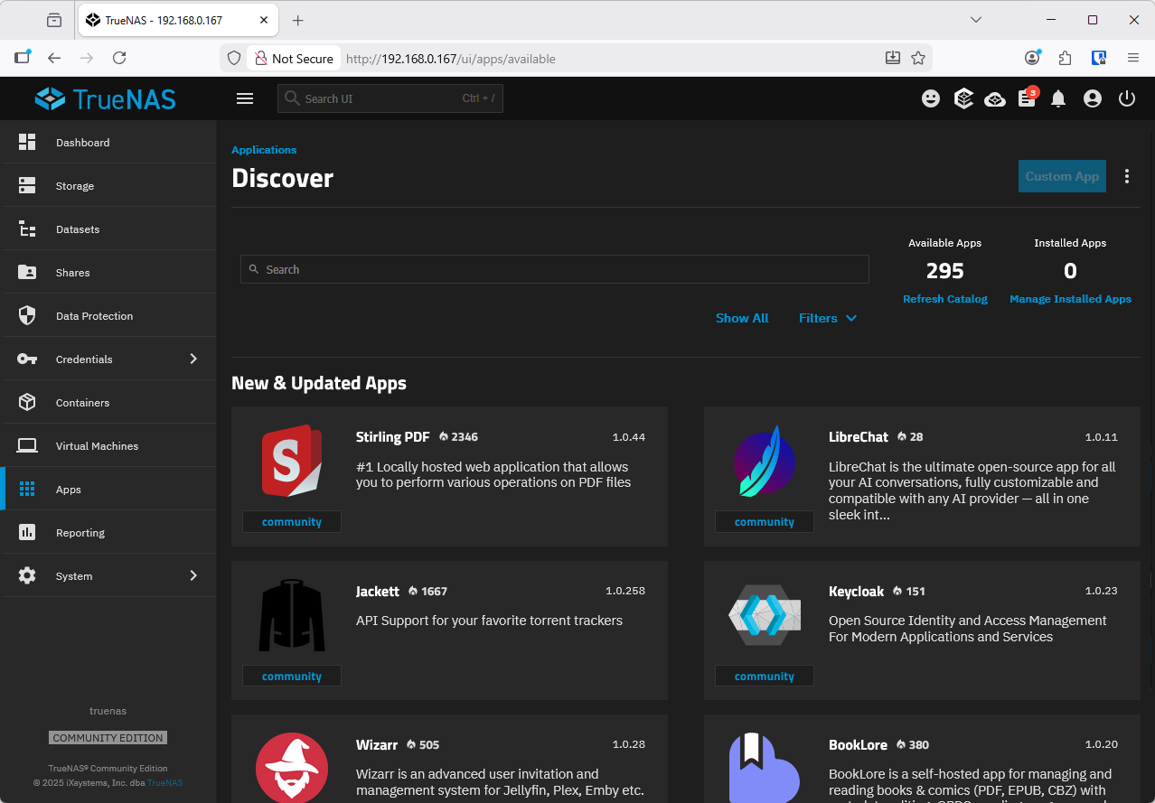The width and height of the screenshot is (1155, 803).
Task: Open a new browser tab
Action: 298,20
